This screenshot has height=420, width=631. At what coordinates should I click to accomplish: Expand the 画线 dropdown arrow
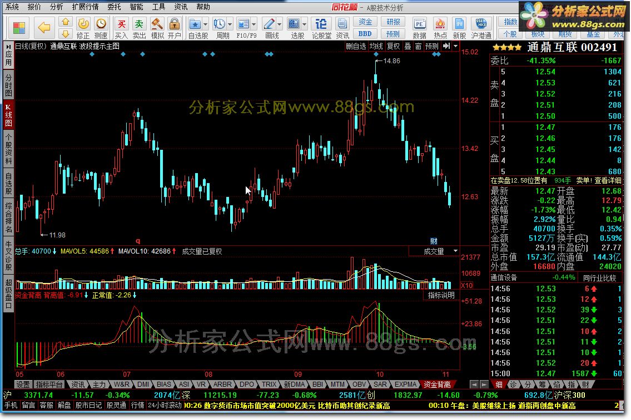[x=279, y=24]
